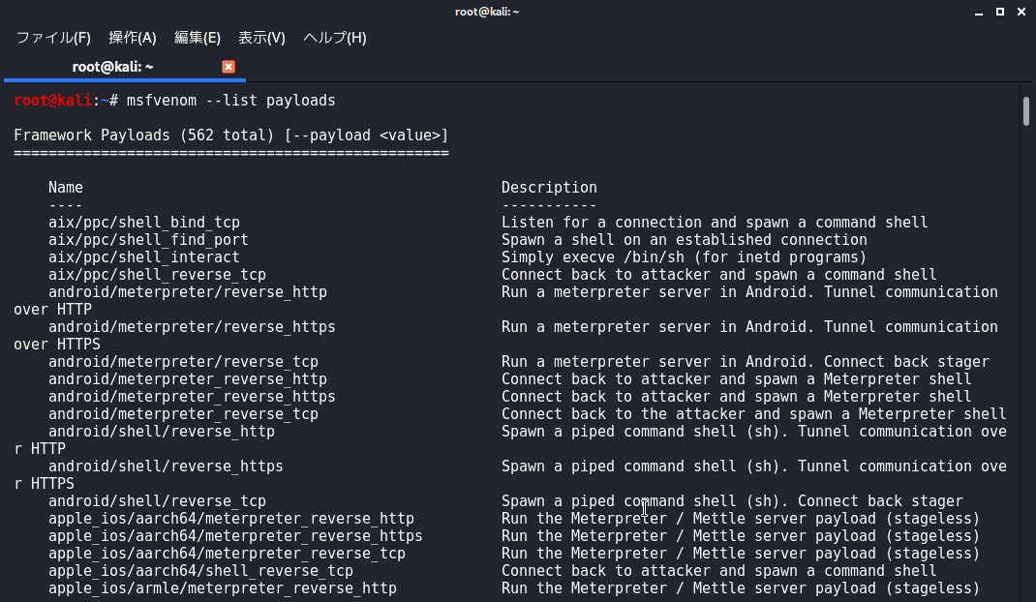Click the root@kali prompt text
The image size is (1036, 602).
click(x=52, y=101)
